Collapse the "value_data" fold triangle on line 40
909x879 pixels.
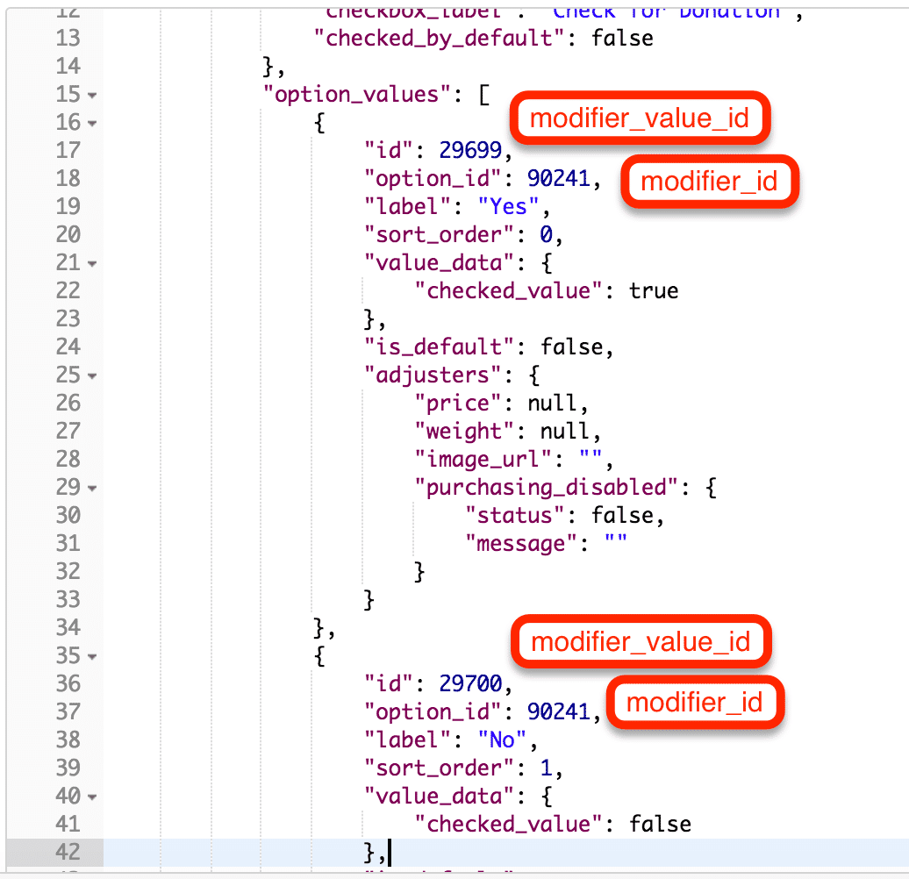pyautogui.click(x=92, y=796)
